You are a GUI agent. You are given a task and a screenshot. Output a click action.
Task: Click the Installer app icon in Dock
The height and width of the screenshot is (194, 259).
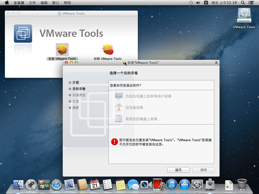point(210,184)
